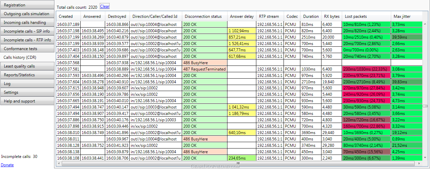Open Reports/Statistics section
Screen dimensions: 430x169
pyautogui.click(x=27, y=75)
